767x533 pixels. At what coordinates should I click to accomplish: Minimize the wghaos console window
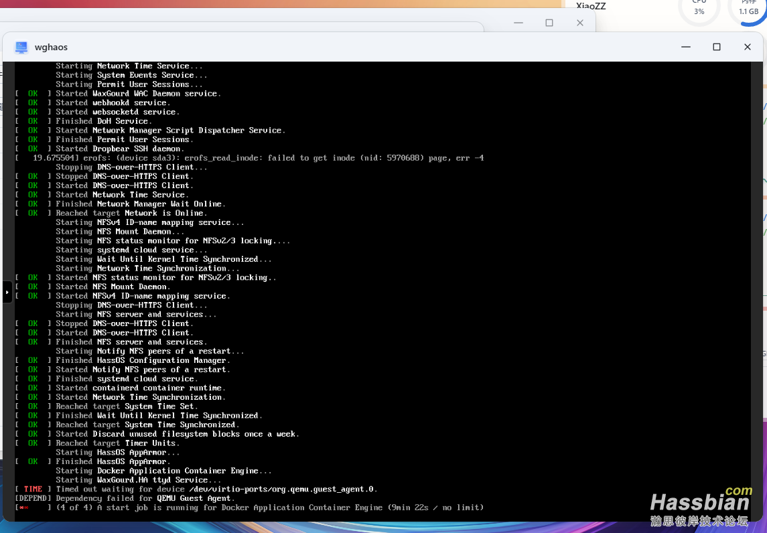coord(685,47)
